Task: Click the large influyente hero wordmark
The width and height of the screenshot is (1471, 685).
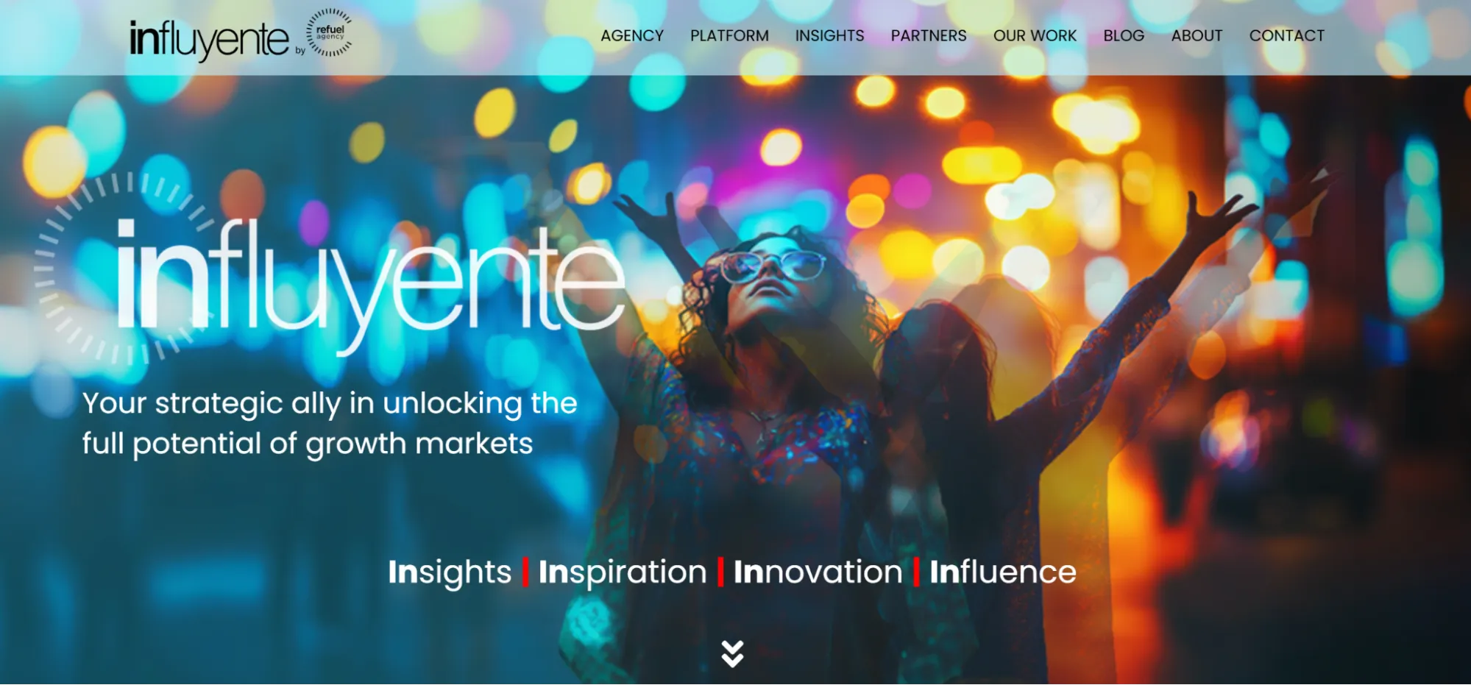Action: pyautogui.click(x=372, y=283)
